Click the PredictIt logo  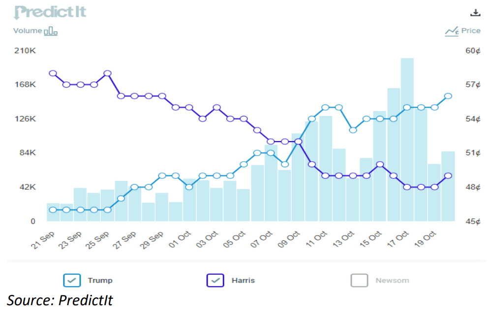point(50,11)
